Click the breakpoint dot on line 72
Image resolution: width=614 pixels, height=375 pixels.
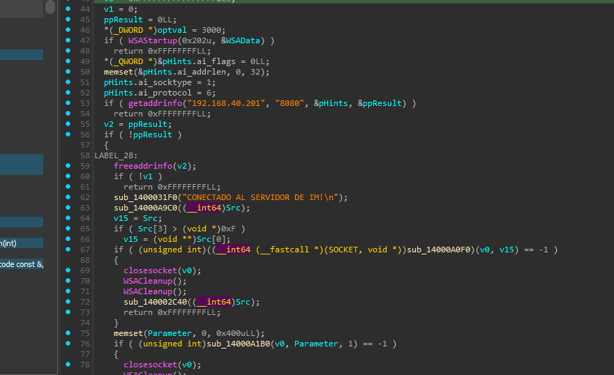[x=68, y=302]
